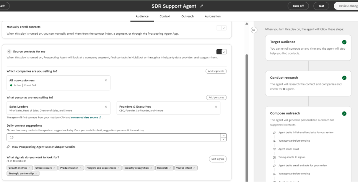Click the Target audience green checkmark
The width and height of the screenshot is (358, 182).
344,42
